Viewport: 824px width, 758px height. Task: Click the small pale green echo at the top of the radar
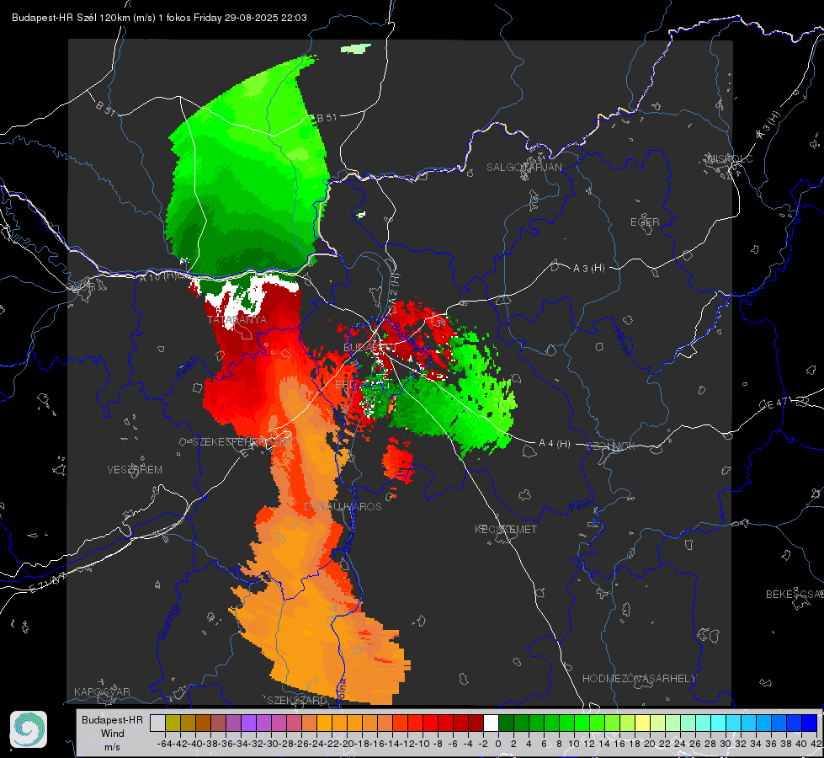tap(356, 48)
